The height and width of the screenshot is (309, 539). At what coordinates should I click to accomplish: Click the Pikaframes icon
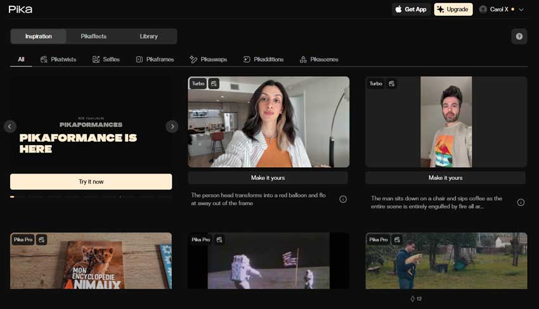coord(140,60)
